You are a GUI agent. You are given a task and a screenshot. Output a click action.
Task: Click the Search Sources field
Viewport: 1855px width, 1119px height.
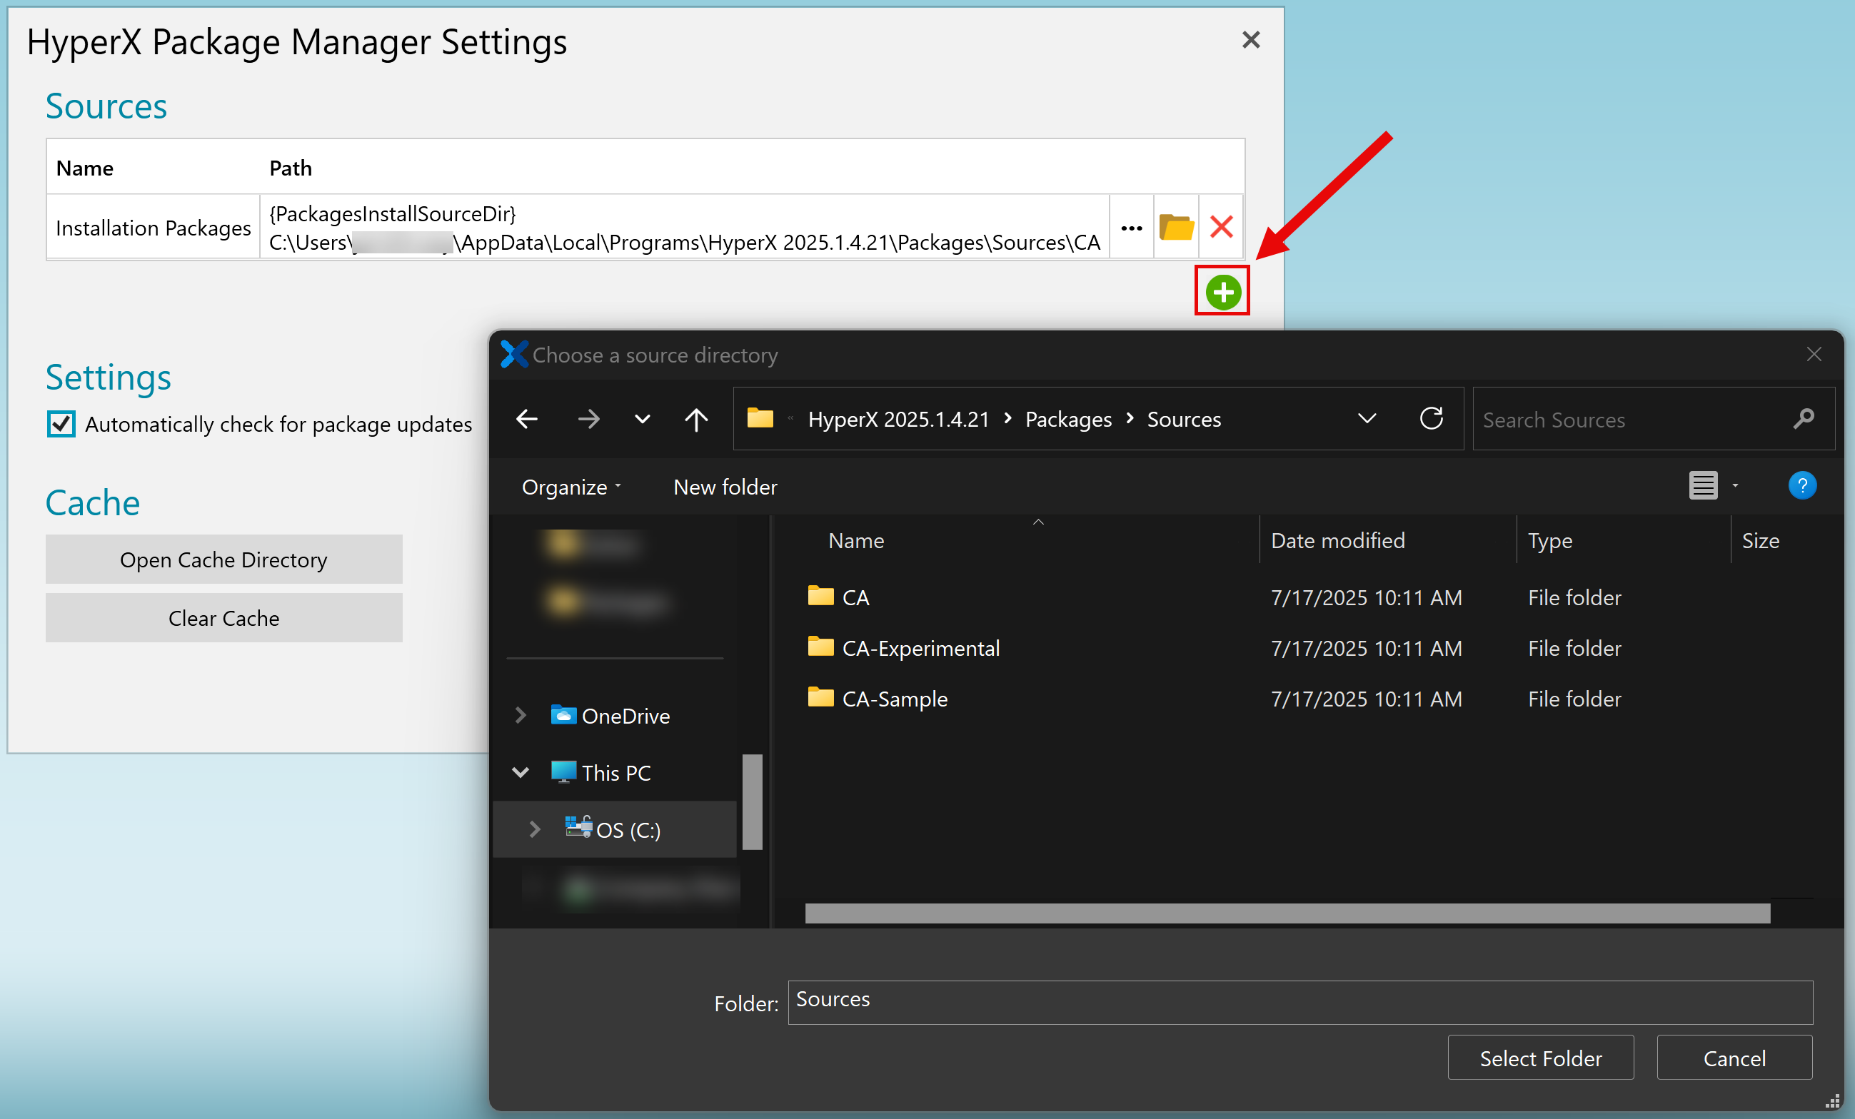[1653, 419]
